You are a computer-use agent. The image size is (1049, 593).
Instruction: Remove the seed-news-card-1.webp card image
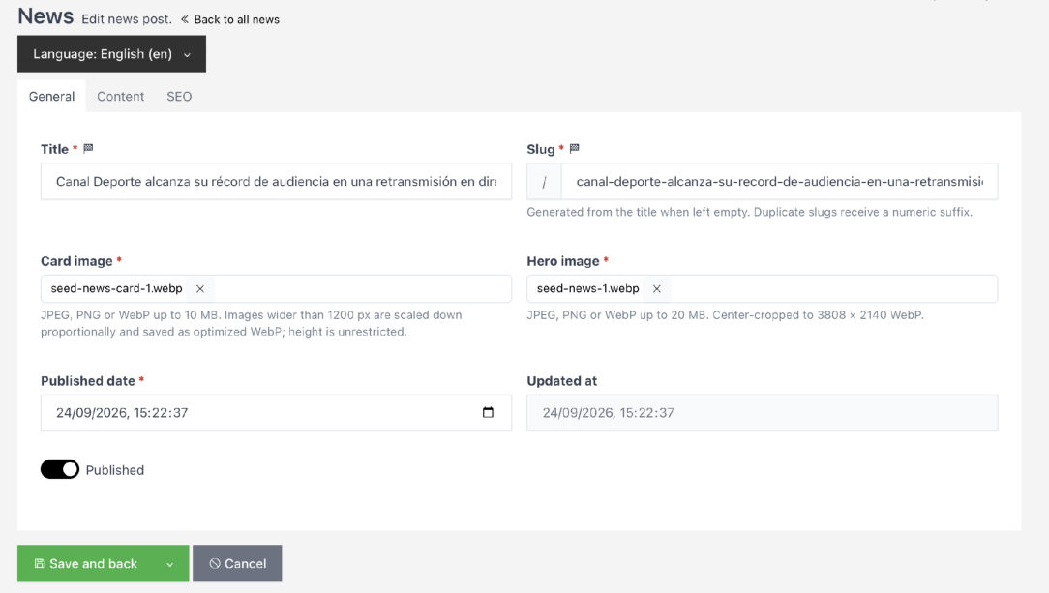(x=200, y=289)
